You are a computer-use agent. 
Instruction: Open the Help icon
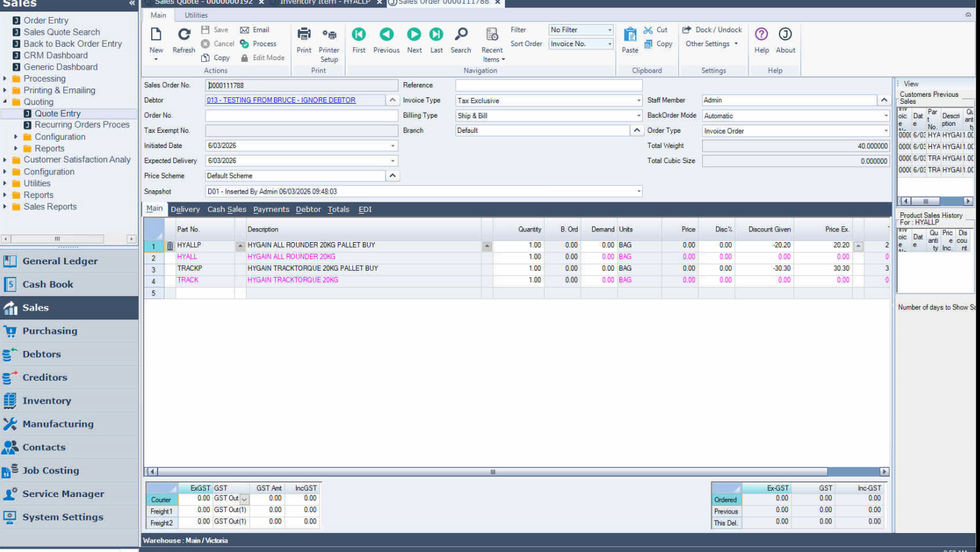761,35
